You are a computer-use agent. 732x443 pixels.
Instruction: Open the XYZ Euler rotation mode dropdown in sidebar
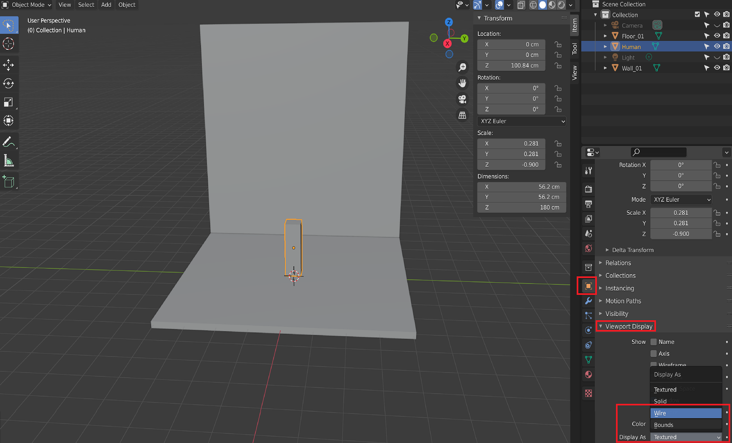[522, 121]
